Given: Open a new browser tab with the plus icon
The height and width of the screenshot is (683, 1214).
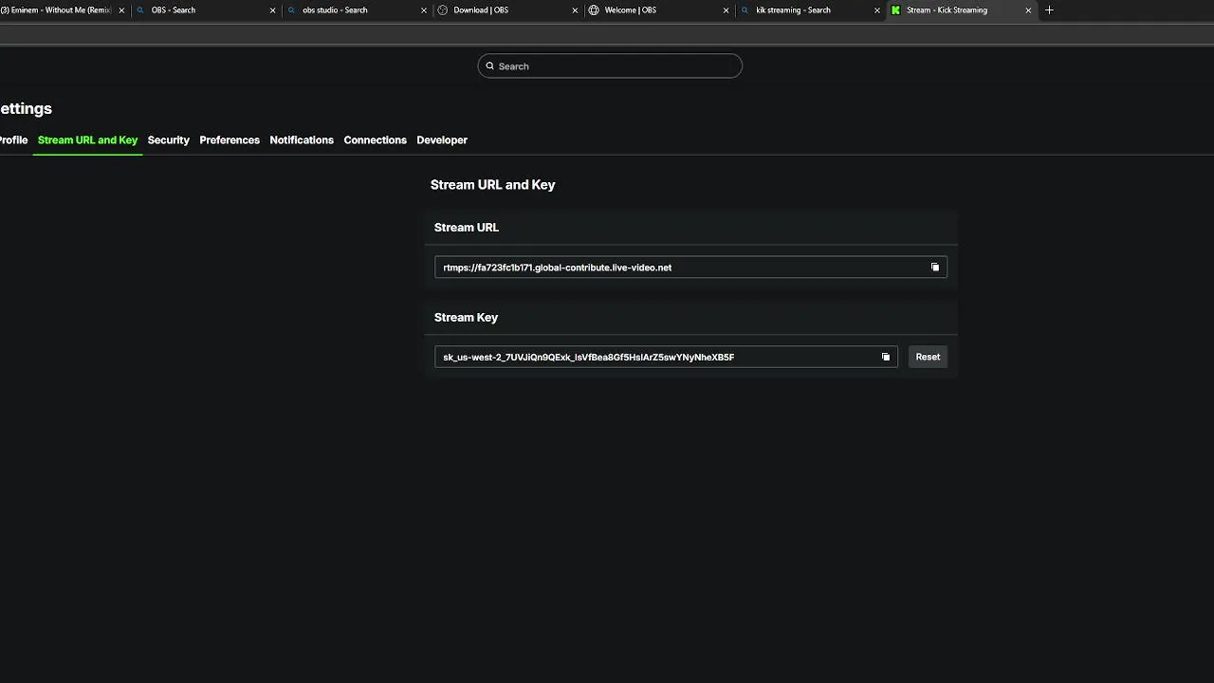Looking at the screenshot, I should click(1049, 10).
